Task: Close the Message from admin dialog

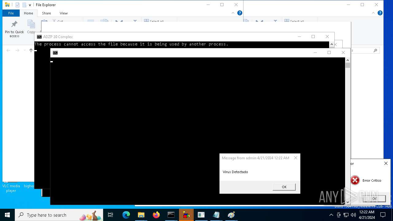Action: [x=296, y=158]
